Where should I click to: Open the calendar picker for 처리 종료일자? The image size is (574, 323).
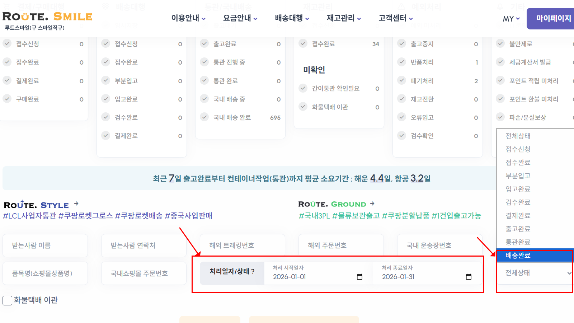pyautogui.click(x=469, y=277)
